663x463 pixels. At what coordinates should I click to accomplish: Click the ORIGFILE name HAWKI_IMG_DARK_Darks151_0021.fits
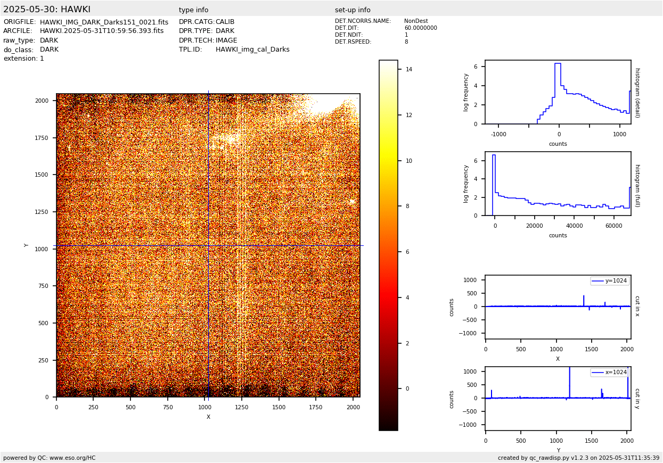tap(104, 22)
